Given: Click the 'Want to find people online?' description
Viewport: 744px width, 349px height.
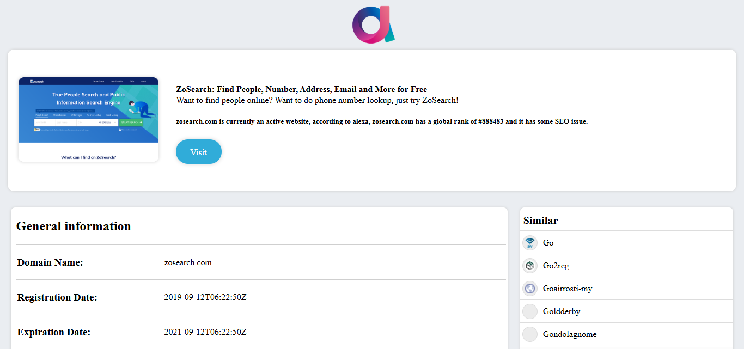Looking at the screenshot, I should (x=317, y=101).
